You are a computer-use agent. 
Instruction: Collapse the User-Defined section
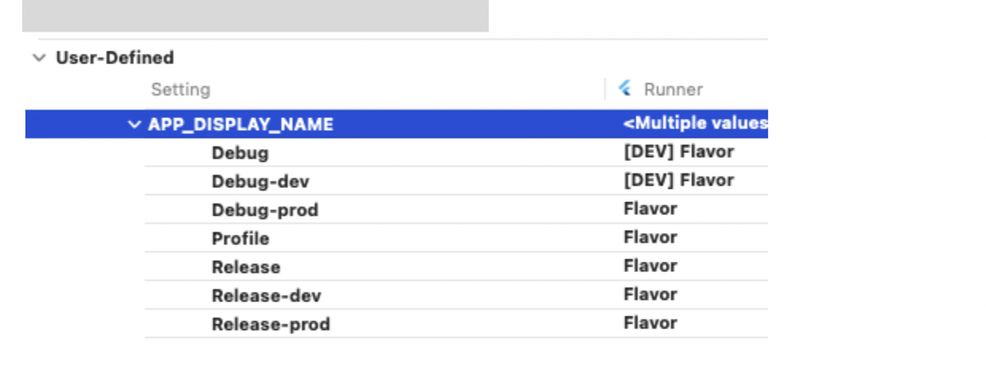click(40, 58)
